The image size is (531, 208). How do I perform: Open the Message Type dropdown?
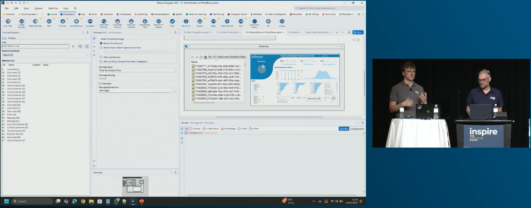click(x=137, y=70)
